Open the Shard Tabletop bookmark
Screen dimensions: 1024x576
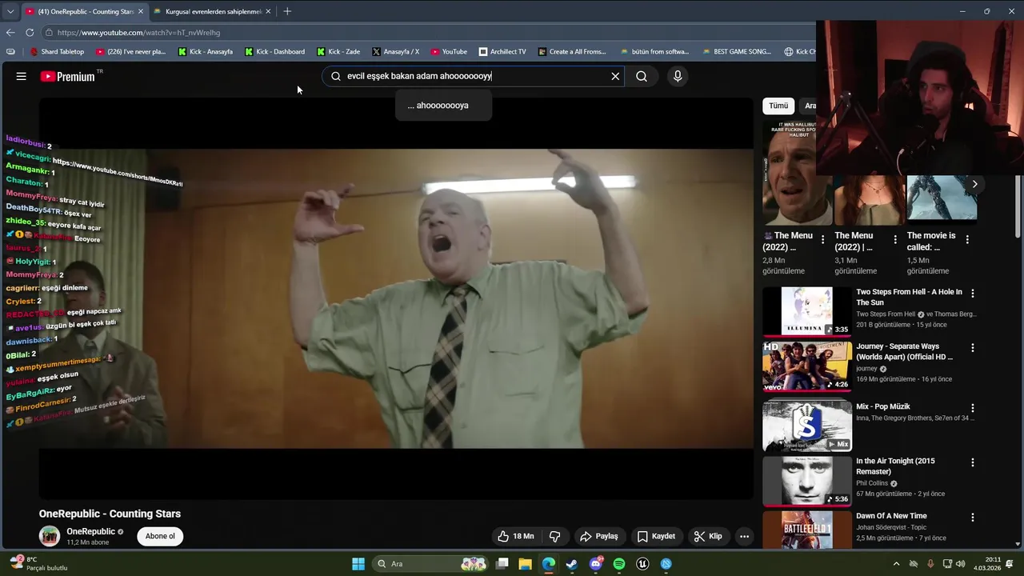[57, 51]
